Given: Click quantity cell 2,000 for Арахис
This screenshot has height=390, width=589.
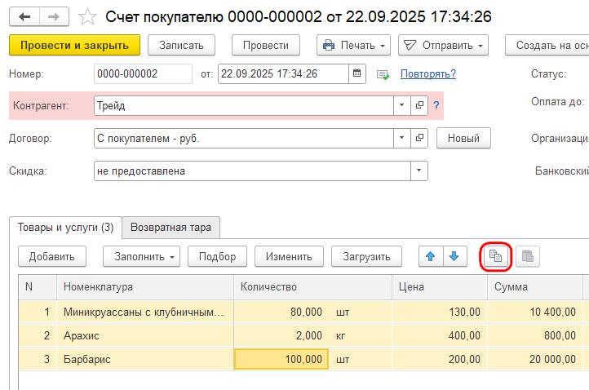Looking at the screenshot, I should coord(281,335).
